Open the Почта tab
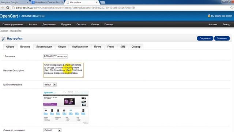 click(98, 47)
